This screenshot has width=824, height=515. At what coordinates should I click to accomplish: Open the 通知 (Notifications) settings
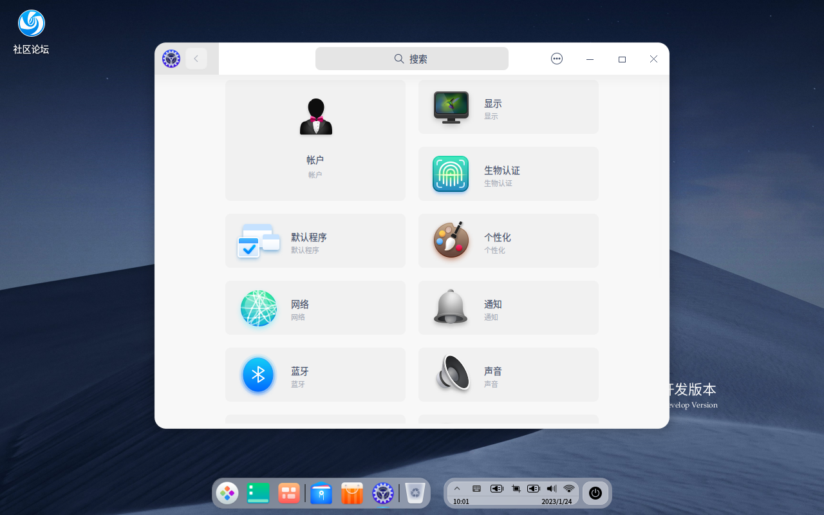pyautogui.click(x=508, y=307)
